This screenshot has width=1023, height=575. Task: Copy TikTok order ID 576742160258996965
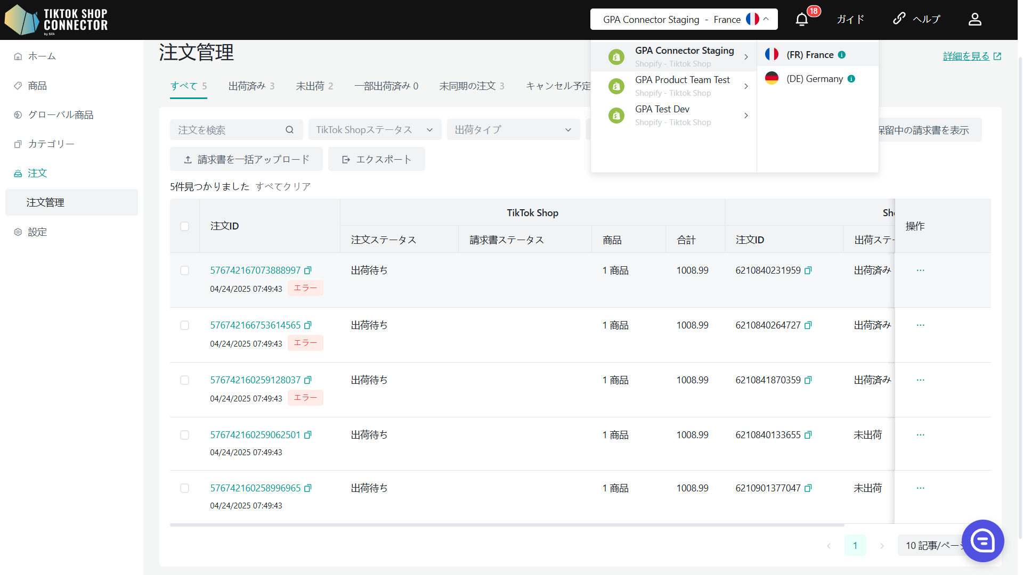click(308, 488)
